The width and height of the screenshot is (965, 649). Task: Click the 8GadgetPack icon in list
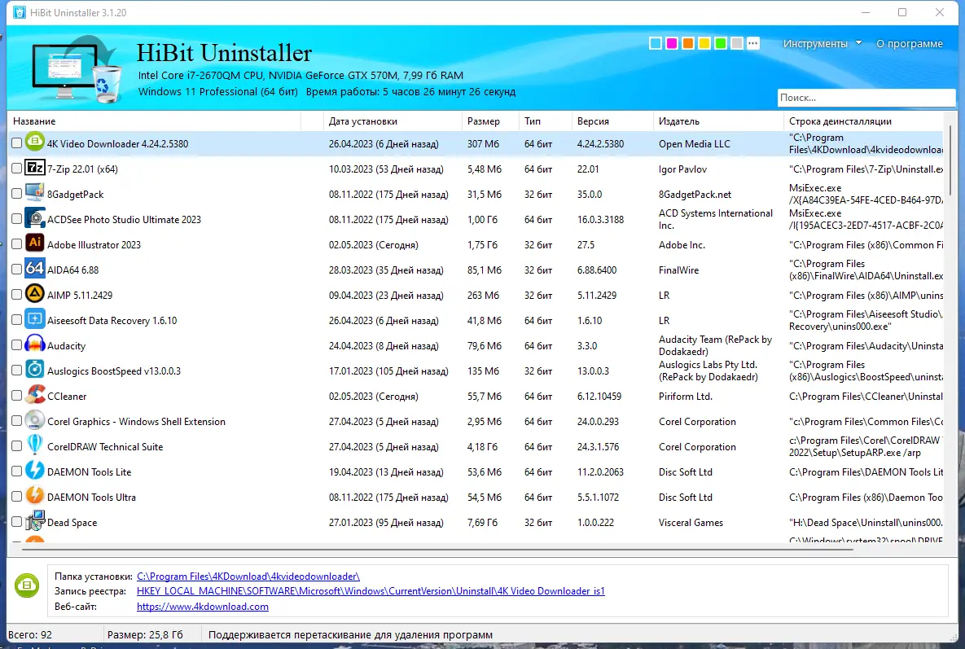pos(35,193)
